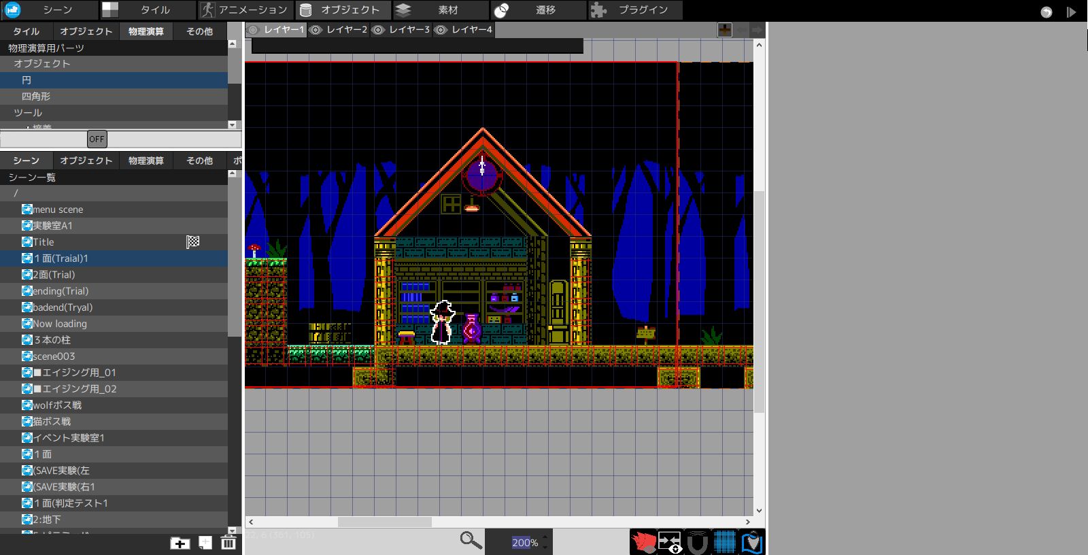This screenshot has width=1088, height=555.
Task: Toggle visibility eye of レイヤー3
Action: 379,30
